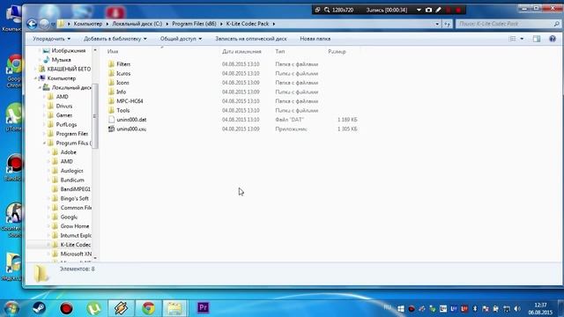
Task: Open Steam from the taskbar
Action: point(39,308)
